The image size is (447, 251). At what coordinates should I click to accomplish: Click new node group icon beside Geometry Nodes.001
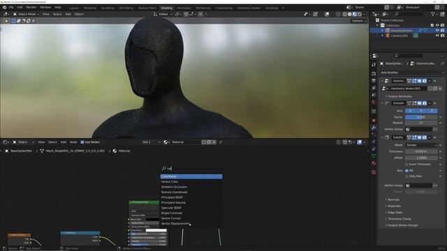[x=435, y=89]
